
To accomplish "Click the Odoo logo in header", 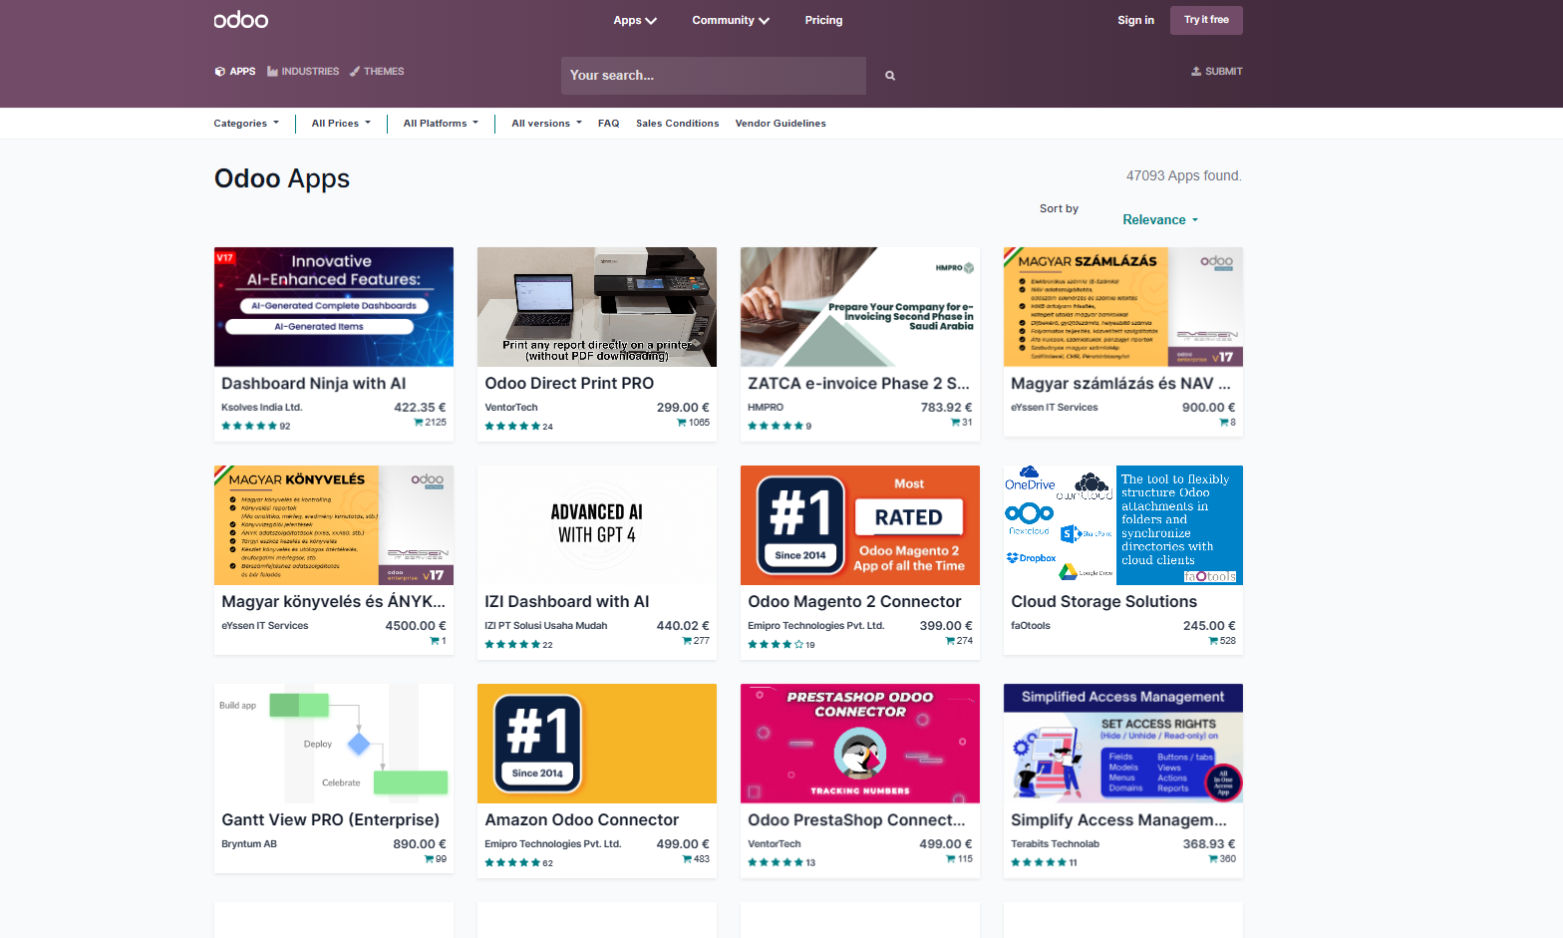I will tap(241, 20).
